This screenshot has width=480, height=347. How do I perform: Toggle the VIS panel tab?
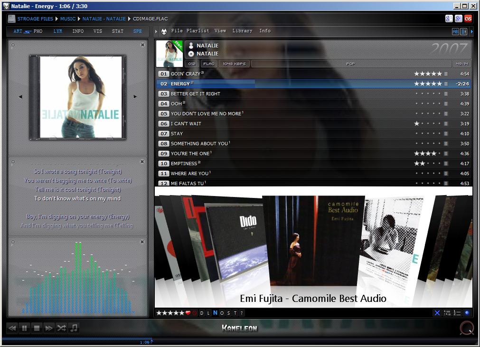point(98,31)
